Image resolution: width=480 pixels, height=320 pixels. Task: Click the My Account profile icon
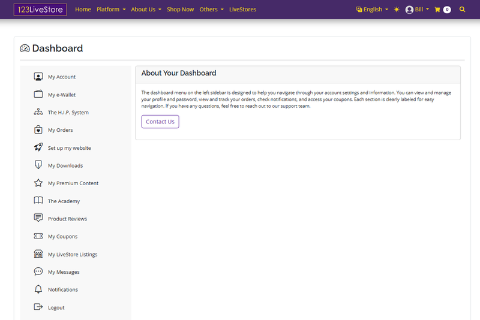38,77
